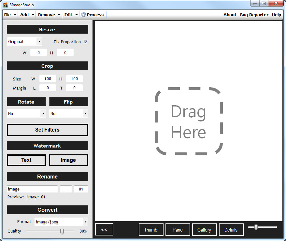Viewport: 286px width, 241px height.
Task: Open the Help menu item
Action: (x=277, y=15)
